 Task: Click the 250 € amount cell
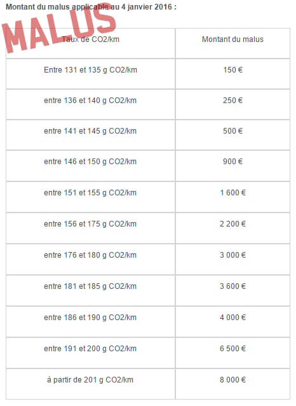(232, 104)
